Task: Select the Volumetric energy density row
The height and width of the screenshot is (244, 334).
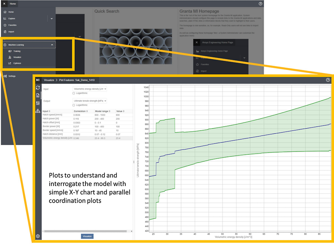Action: coord(87,138)
